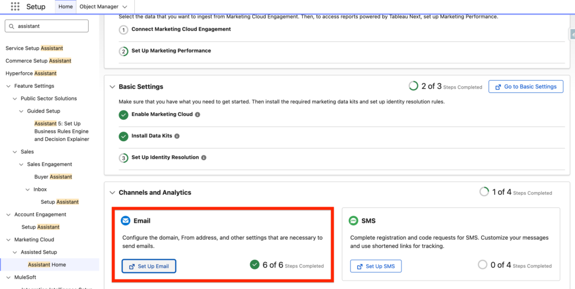Select Assistant Home in the sidebar
Viewport: 575px width, 289px height.
point(47,264)
